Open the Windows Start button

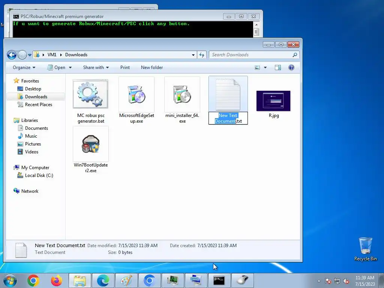[x=10, y=280]
